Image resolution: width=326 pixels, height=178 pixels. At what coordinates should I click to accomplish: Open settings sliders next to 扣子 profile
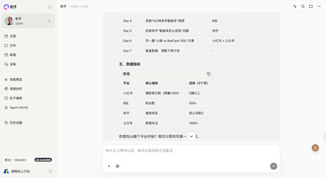click(x=49, y=21)
